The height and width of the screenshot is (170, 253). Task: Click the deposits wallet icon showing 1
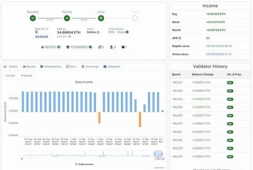tap(123, 47)
